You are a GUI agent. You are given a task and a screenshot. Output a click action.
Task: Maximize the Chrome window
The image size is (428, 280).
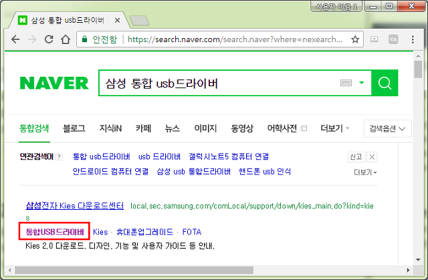click(389, 6)
